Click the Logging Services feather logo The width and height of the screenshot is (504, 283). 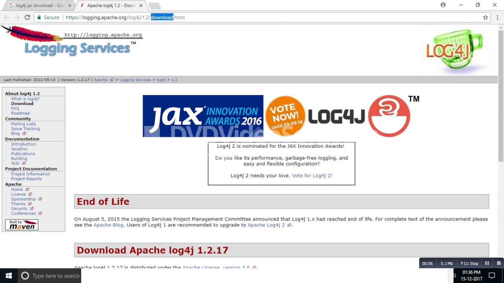click(72, 40)
